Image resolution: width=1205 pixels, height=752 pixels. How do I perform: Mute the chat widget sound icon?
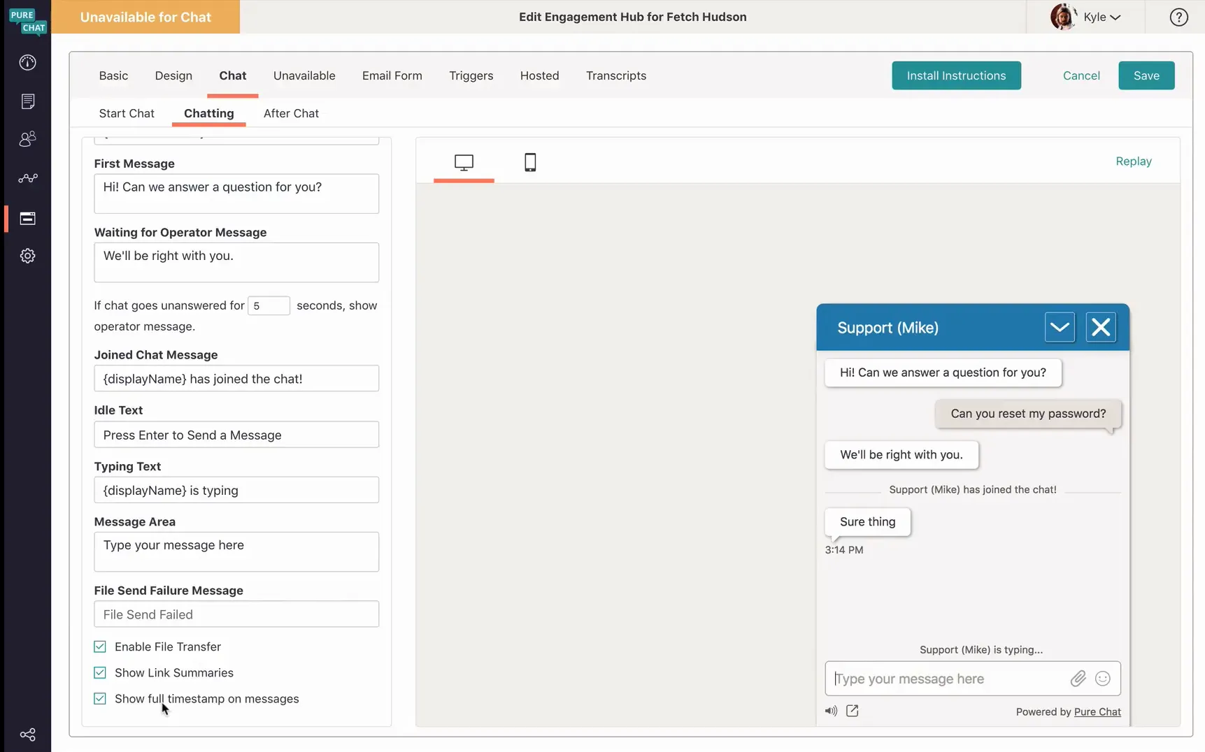tap(831, 711)
